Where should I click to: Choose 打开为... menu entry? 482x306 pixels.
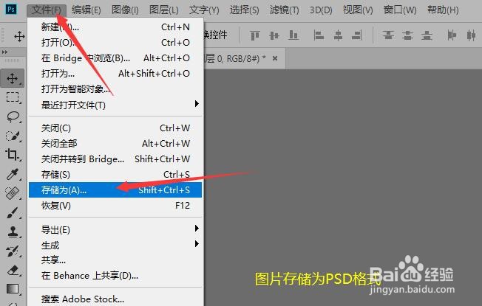pos(115,73)
